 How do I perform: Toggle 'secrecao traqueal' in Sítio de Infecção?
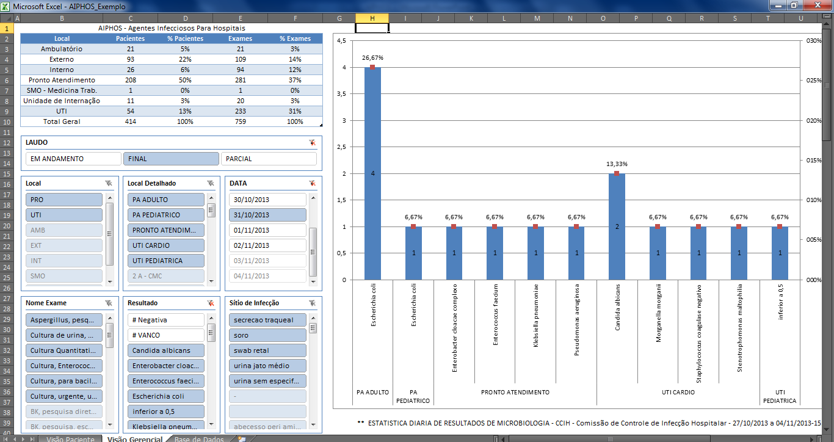click(267, 320)
